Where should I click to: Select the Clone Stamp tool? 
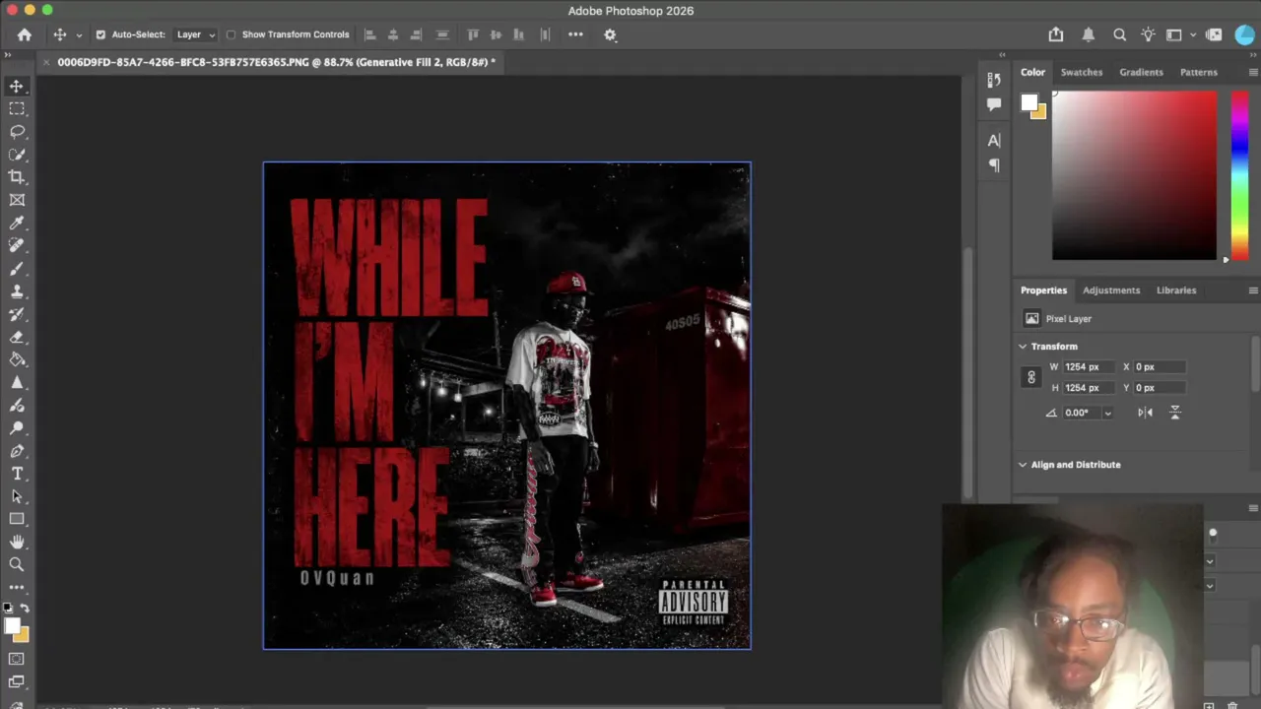[17, 291]
